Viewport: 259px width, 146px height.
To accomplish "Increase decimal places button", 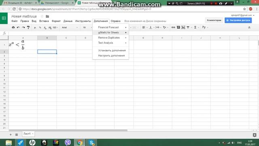I will pyautogui.click(x=50, y=28).
